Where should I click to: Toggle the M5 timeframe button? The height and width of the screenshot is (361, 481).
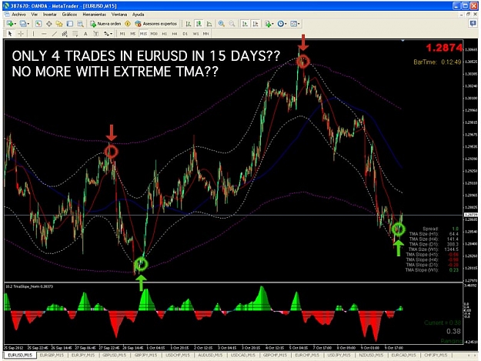[x=133, y=34]
